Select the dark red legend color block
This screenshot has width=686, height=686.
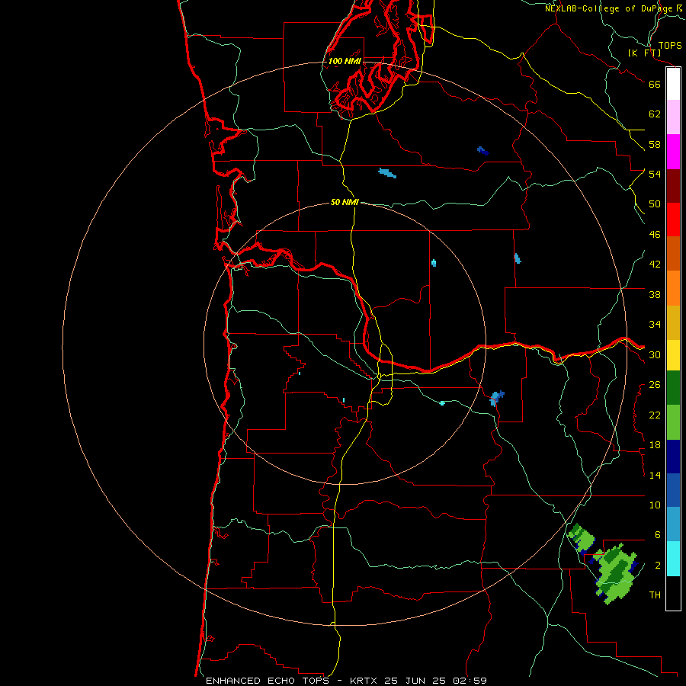pos(673,186)
